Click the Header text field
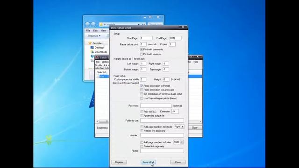 pyautogui.click(x=162, y=135)
